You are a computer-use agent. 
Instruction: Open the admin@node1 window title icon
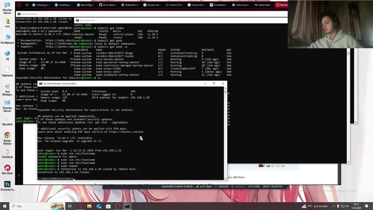pos(77,20)
